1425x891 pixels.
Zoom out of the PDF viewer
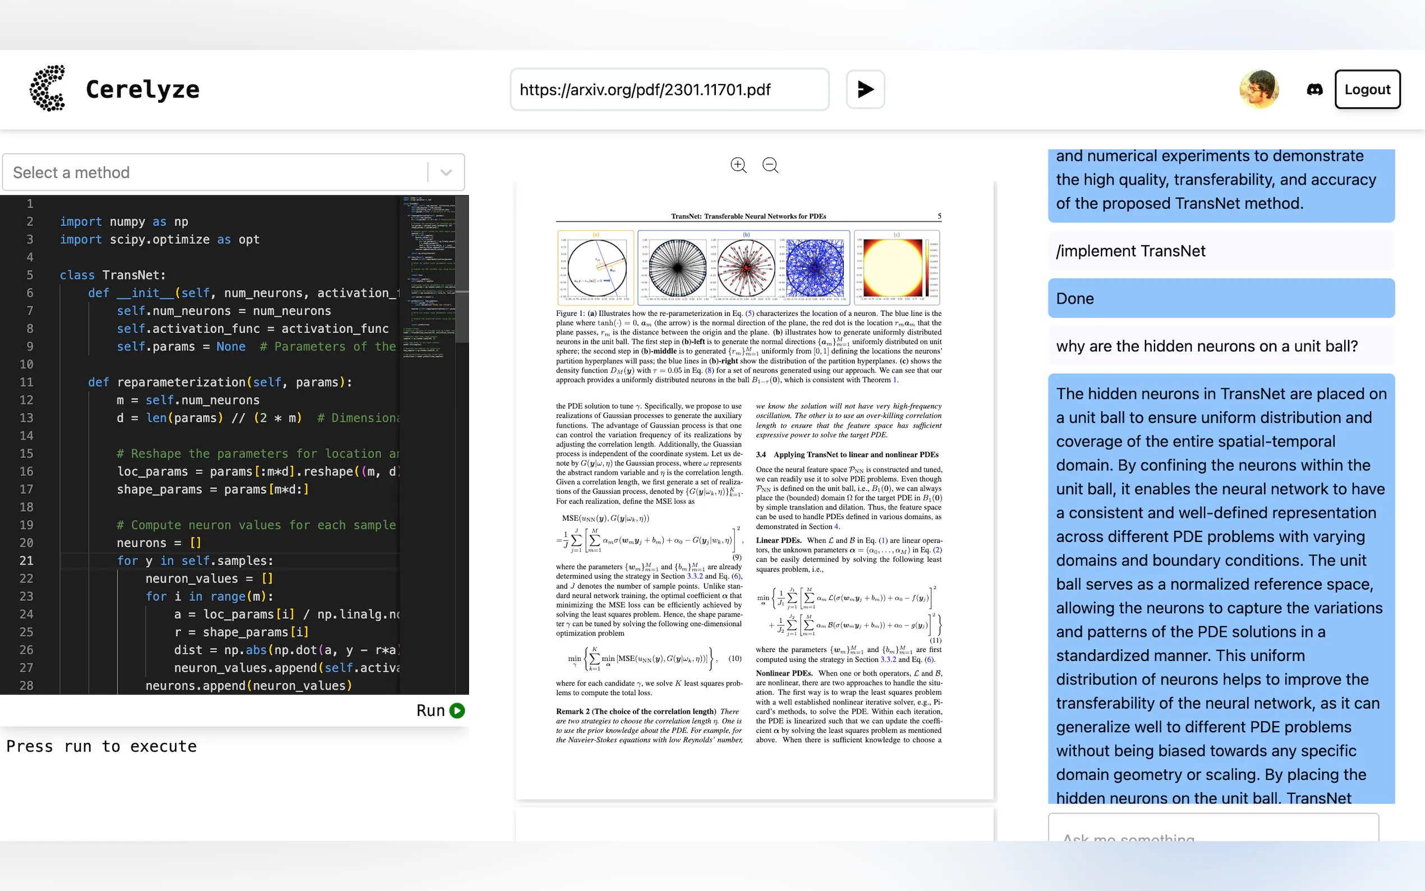(x=770, y=165)
